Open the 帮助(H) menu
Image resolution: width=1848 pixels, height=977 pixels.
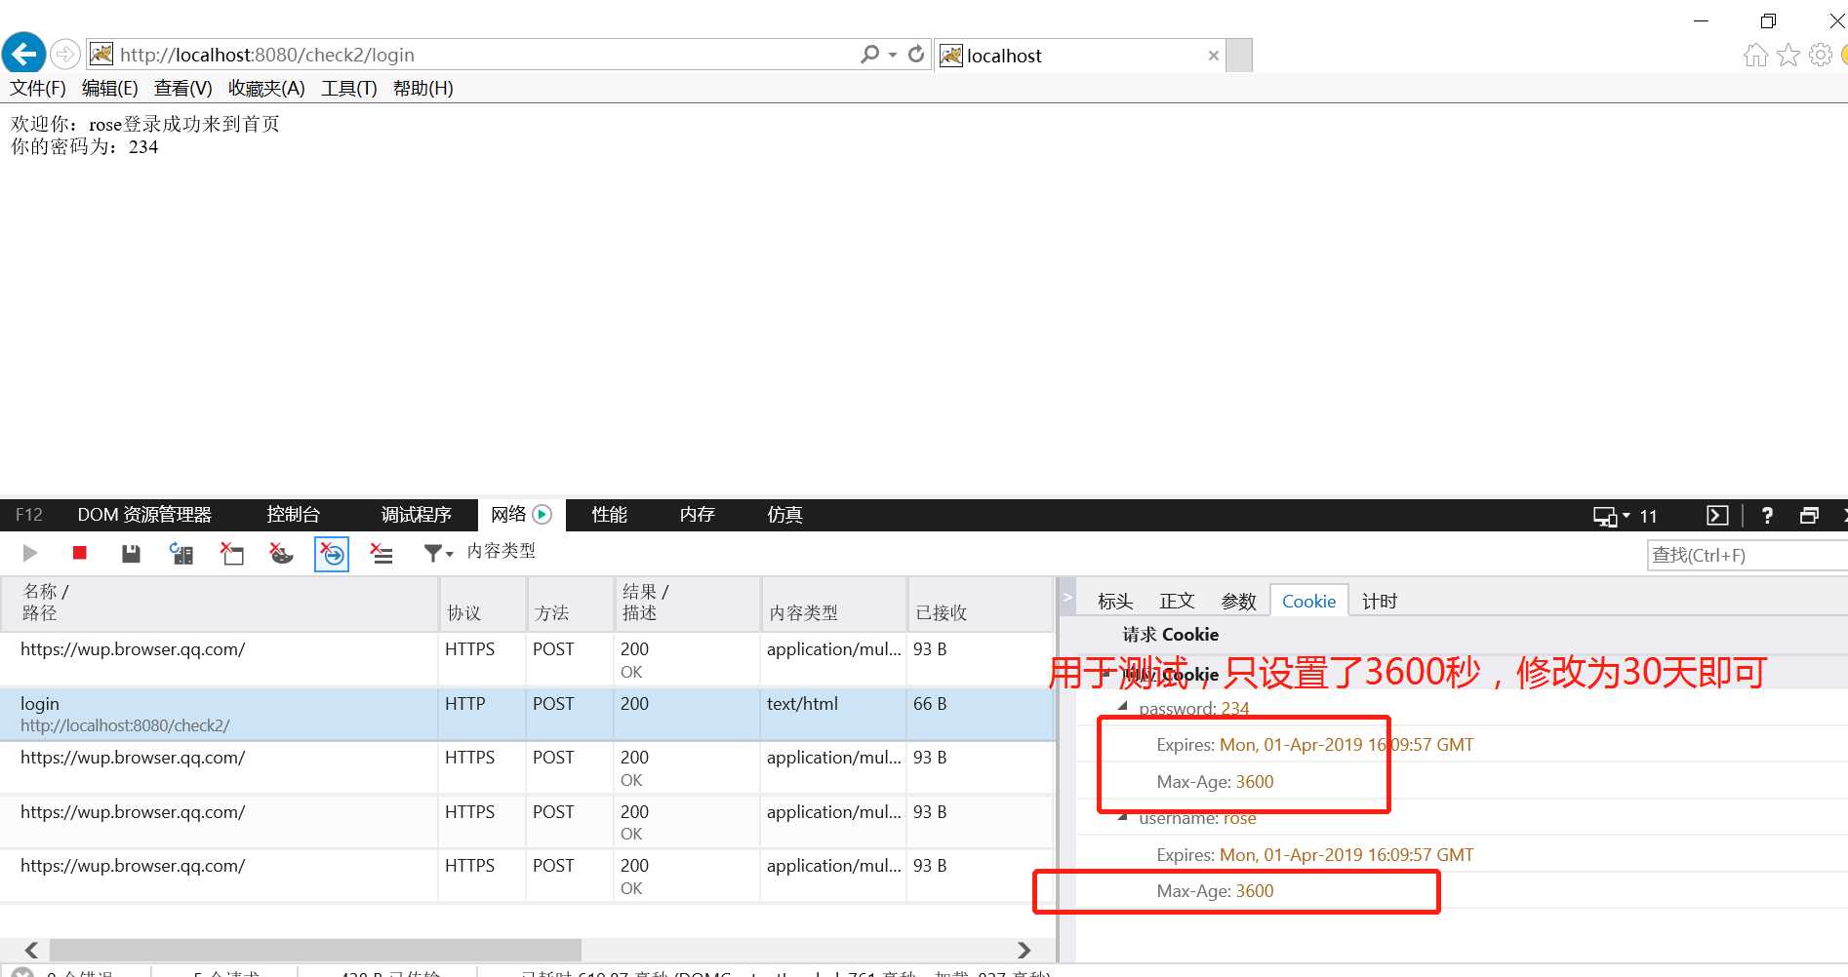coord(423,89)
